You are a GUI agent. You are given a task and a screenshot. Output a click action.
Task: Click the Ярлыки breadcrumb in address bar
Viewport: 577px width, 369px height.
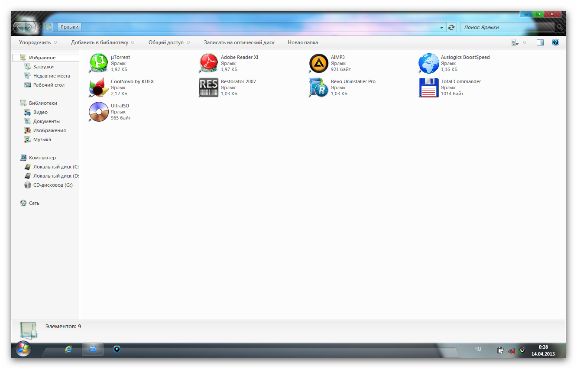tap(69, 27)
